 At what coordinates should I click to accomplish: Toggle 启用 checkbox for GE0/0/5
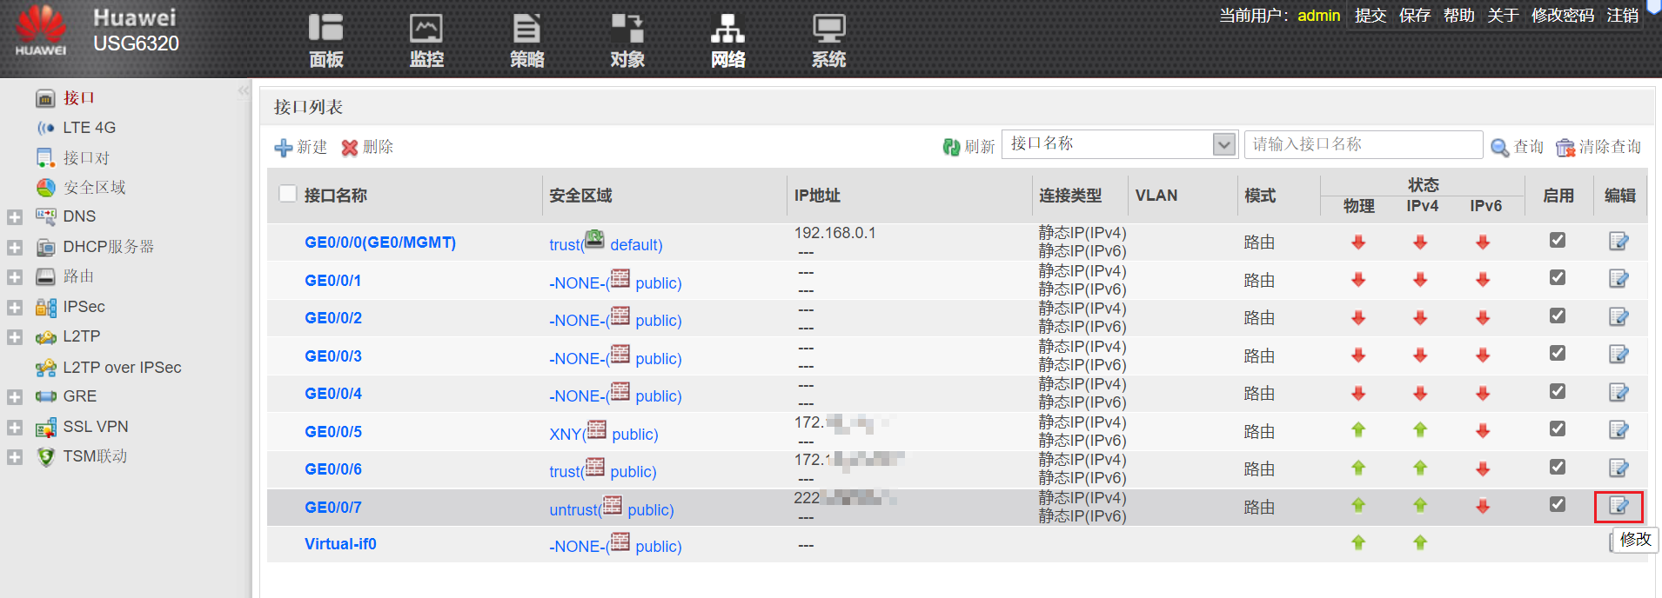(x=1558, y=429)
